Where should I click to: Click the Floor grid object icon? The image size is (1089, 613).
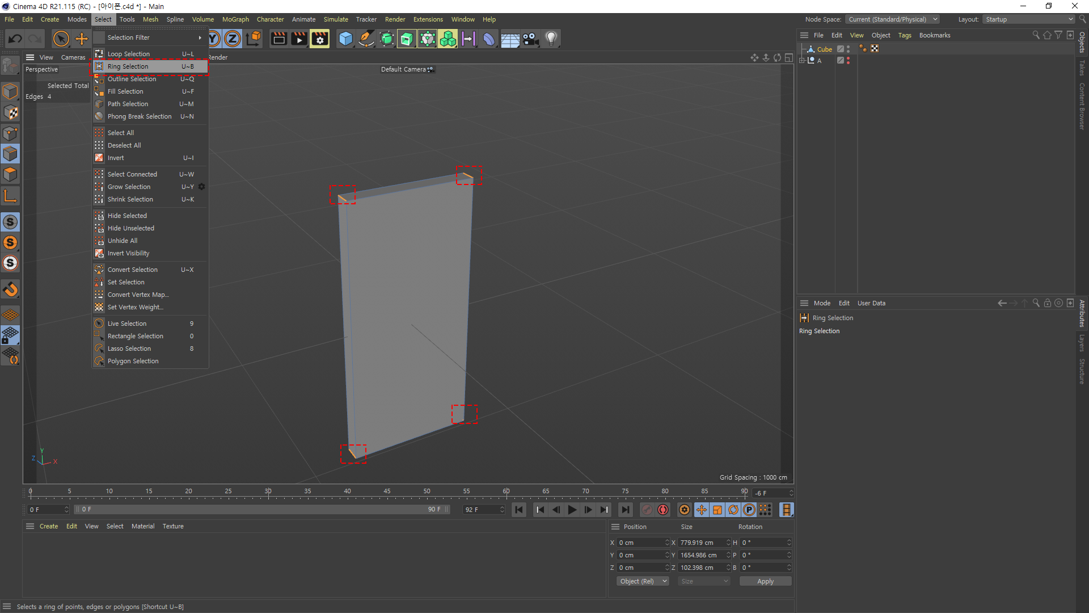pos(509,39)
